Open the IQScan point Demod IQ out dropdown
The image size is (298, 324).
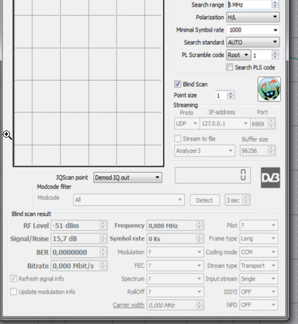coord(128,177)
